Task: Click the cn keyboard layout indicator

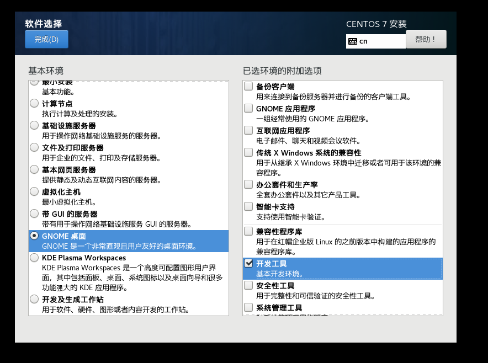Action: tap(375, 41)
